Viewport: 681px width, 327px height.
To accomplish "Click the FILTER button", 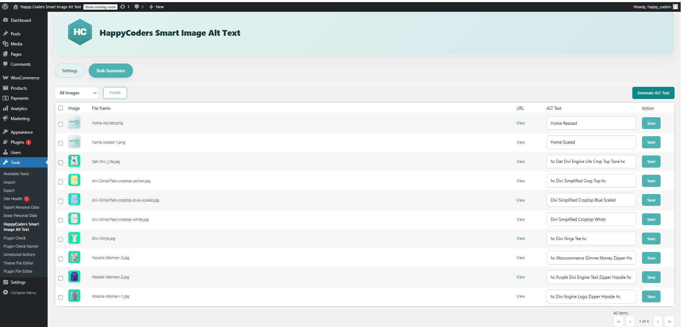I will [x=115, y=93].
